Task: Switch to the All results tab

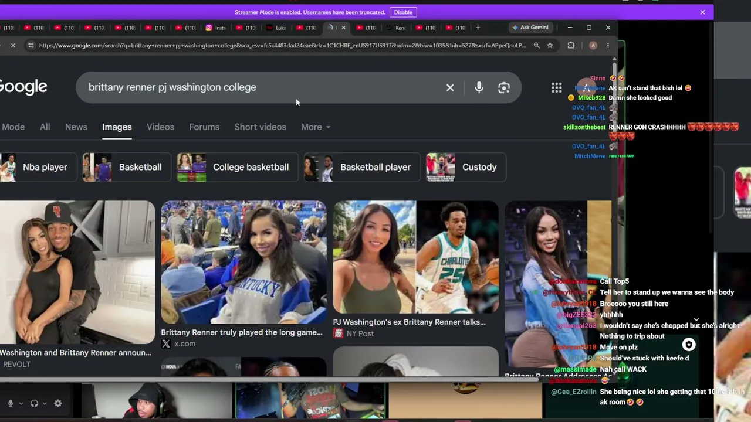Action: click(x=45, y=127)
